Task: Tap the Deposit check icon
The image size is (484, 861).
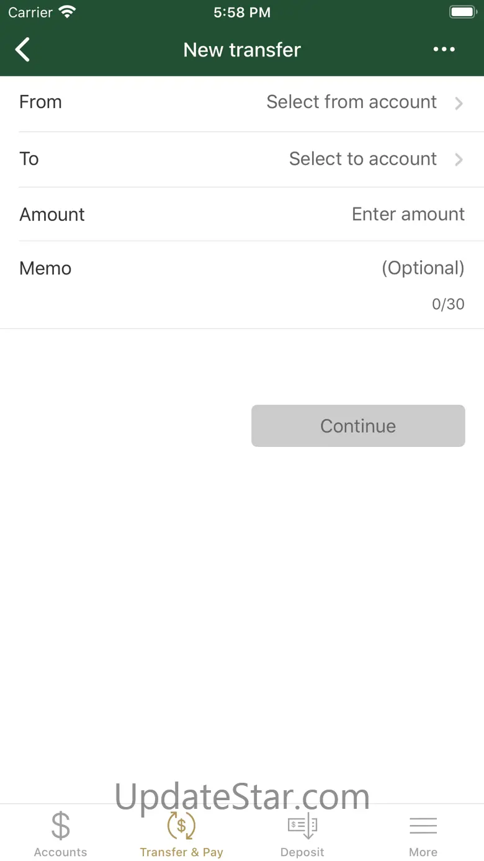Action: pyautogui.click(x=302, y=826)
